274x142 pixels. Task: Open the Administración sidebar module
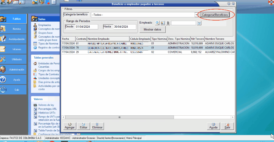pyautogui.click(x=13, y=69)
